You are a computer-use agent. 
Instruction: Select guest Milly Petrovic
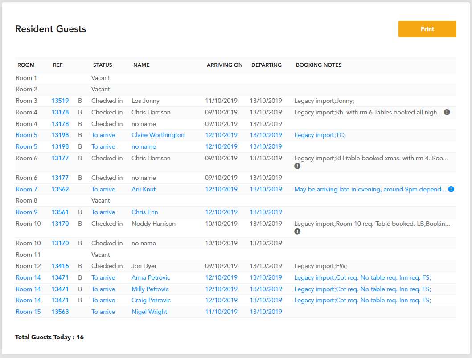coord(150,289)
